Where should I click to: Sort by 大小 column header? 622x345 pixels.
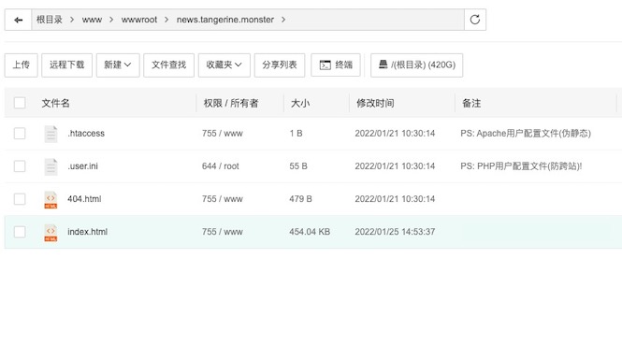(x=300, y=103)
